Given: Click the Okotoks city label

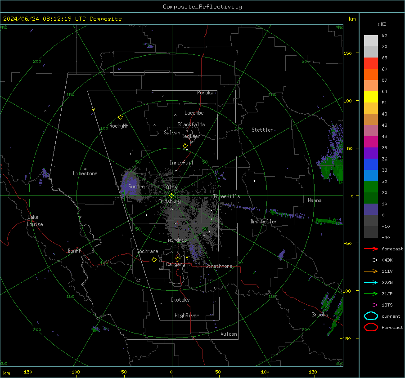Looking at the screenshot, I should pos(180,300).
